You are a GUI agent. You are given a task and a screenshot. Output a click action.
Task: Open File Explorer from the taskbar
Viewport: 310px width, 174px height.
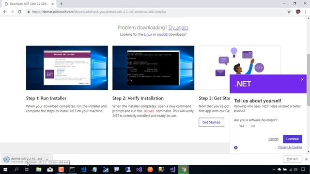[39, 170]
